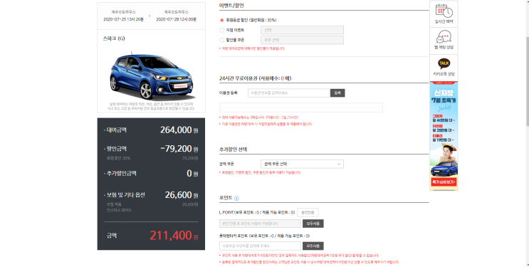This screenshot has height=267, width=529.
Task: Click the rental amount 264,000 원
Action: [x=179, y=130]
